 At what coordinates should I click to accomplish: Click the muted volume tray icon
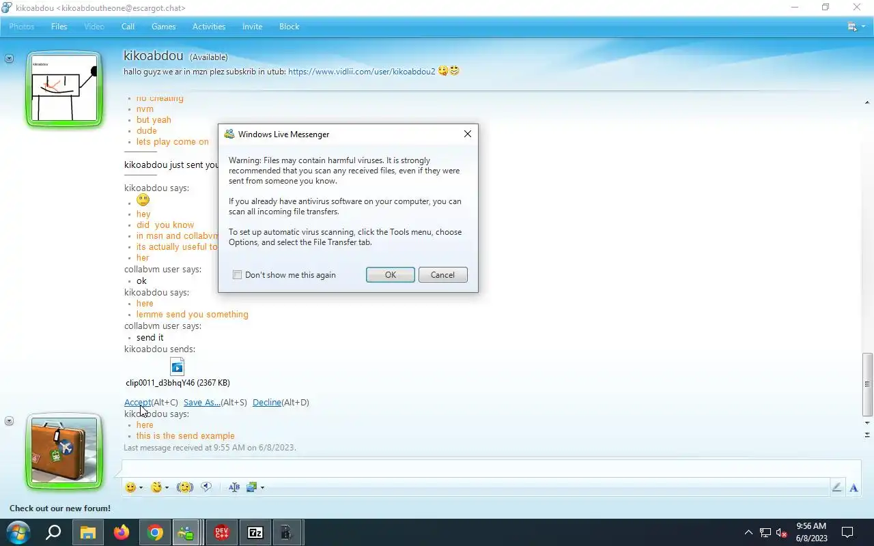pyautogui.click(x=783, y=533)
